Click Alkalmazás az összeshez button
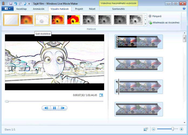The image size is (188, 135). pyautogui.click(x=164, y=23)
